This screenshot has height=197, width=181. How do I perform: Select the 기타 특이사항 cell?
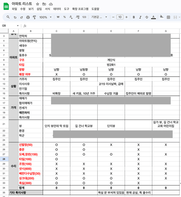click(x=26, y=192)
